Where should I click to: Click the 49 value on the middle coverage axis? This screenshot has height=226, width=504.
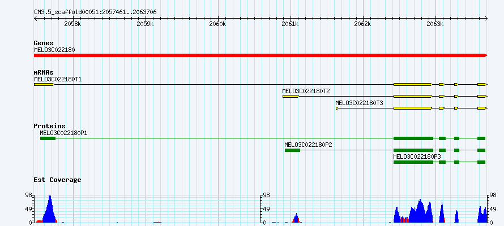266,209
